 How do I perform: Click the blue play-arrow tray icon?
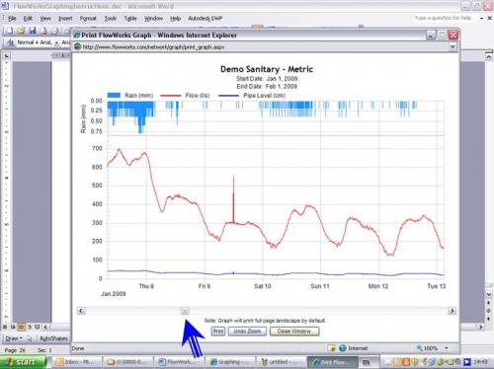pyautogui.click(x=466, y=362)
